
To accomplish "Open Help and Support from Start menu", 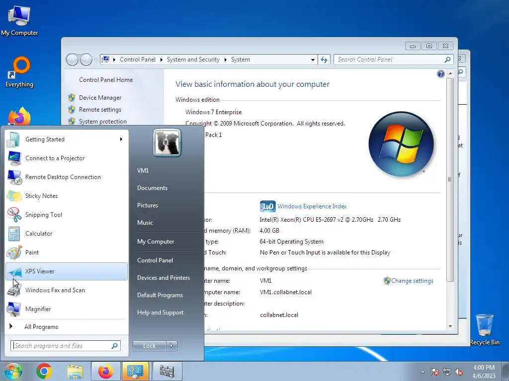I will point(161,313).
